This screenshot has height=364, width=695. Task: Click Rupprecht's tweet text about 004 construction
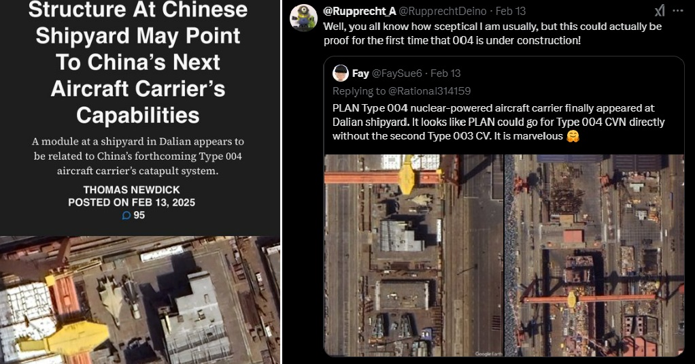pyautogui.click(x=492, y=33)
